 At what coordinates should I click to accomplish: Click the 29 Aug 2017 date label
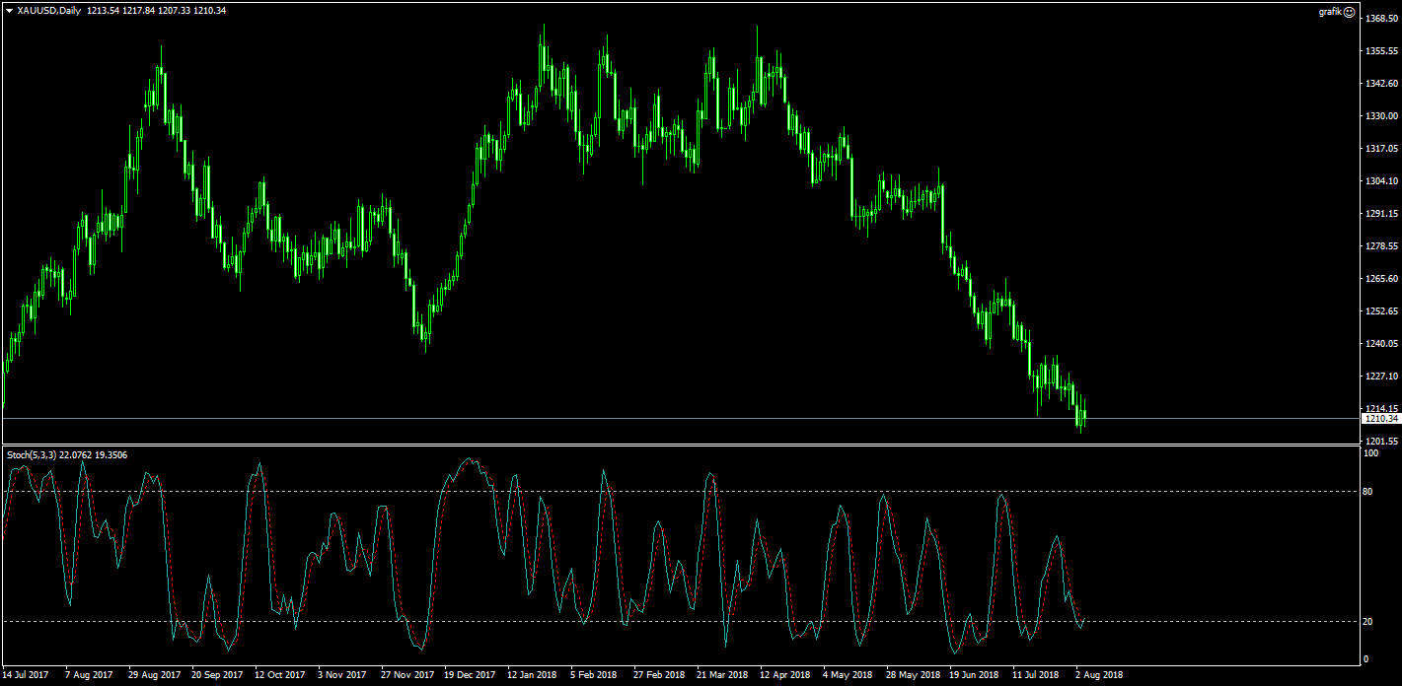(x=154, y=675)
